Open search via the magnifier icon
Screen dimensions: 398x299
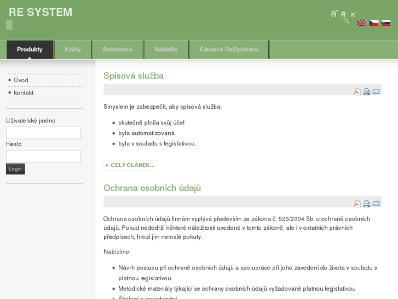click(347, 21)
